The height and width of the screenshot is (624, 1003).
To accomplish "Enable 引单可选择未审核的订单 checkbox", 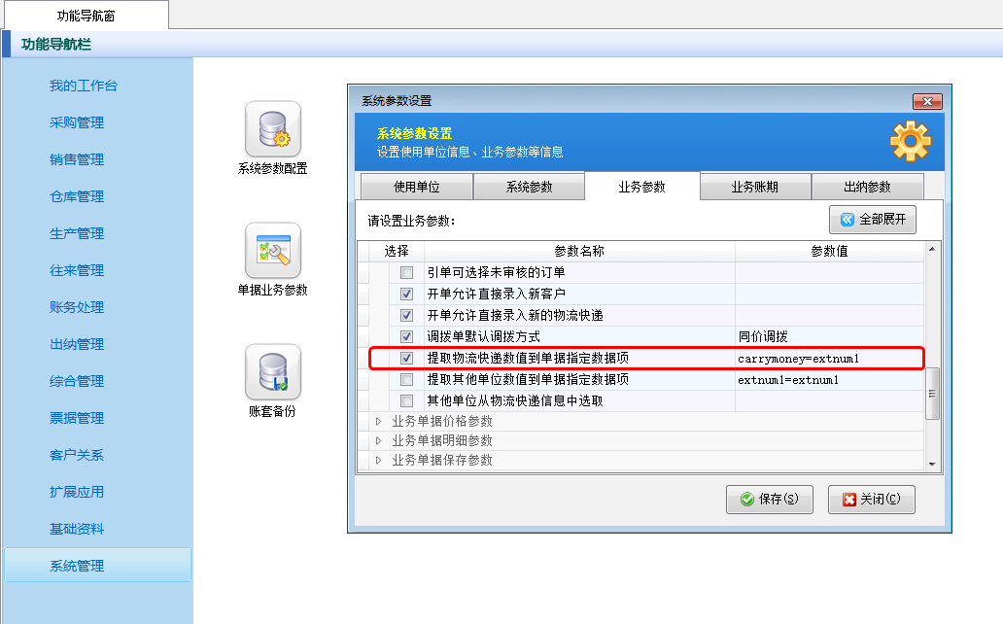I will pos(407,273).
